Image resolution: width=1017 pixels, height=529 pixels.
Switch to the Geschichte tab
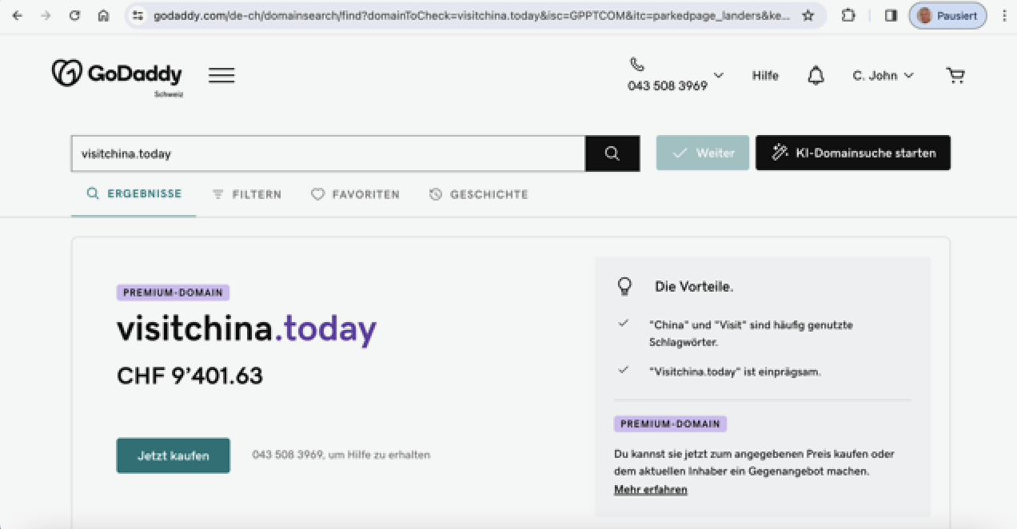pos(478,194)
